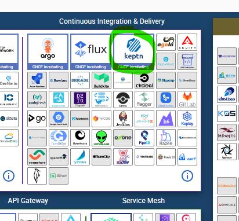
Task: Show info for Continuous Integration & Delivery
Action: tap(187, 176)
